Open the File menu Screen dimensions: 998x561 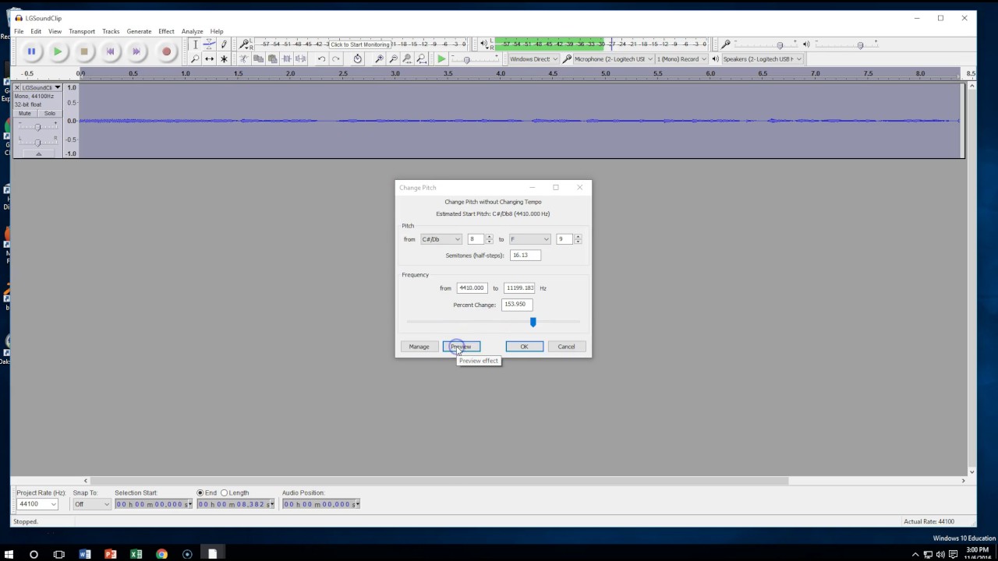click(x=19, y=31)
